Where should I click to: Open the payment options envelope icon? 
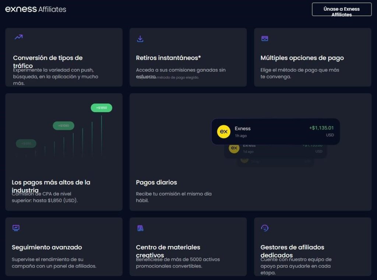pos(265,38)
